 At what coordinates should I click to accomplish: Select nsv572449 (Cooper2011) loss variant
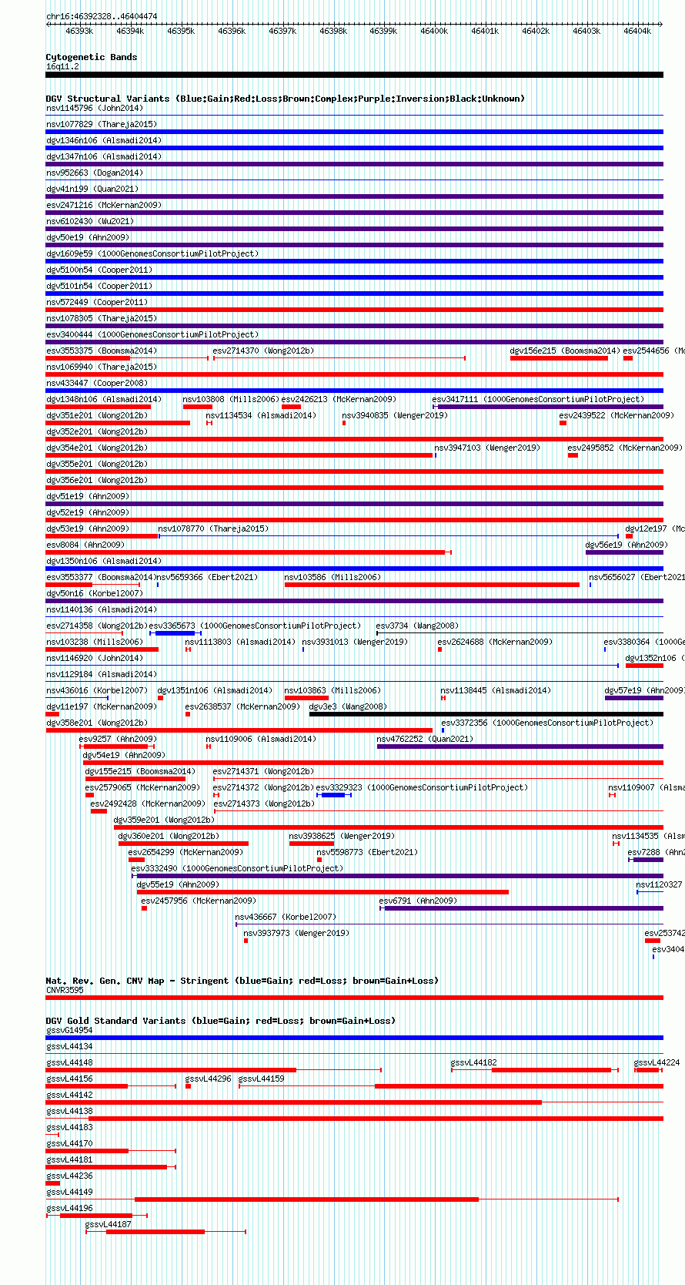tap(97, 302)
